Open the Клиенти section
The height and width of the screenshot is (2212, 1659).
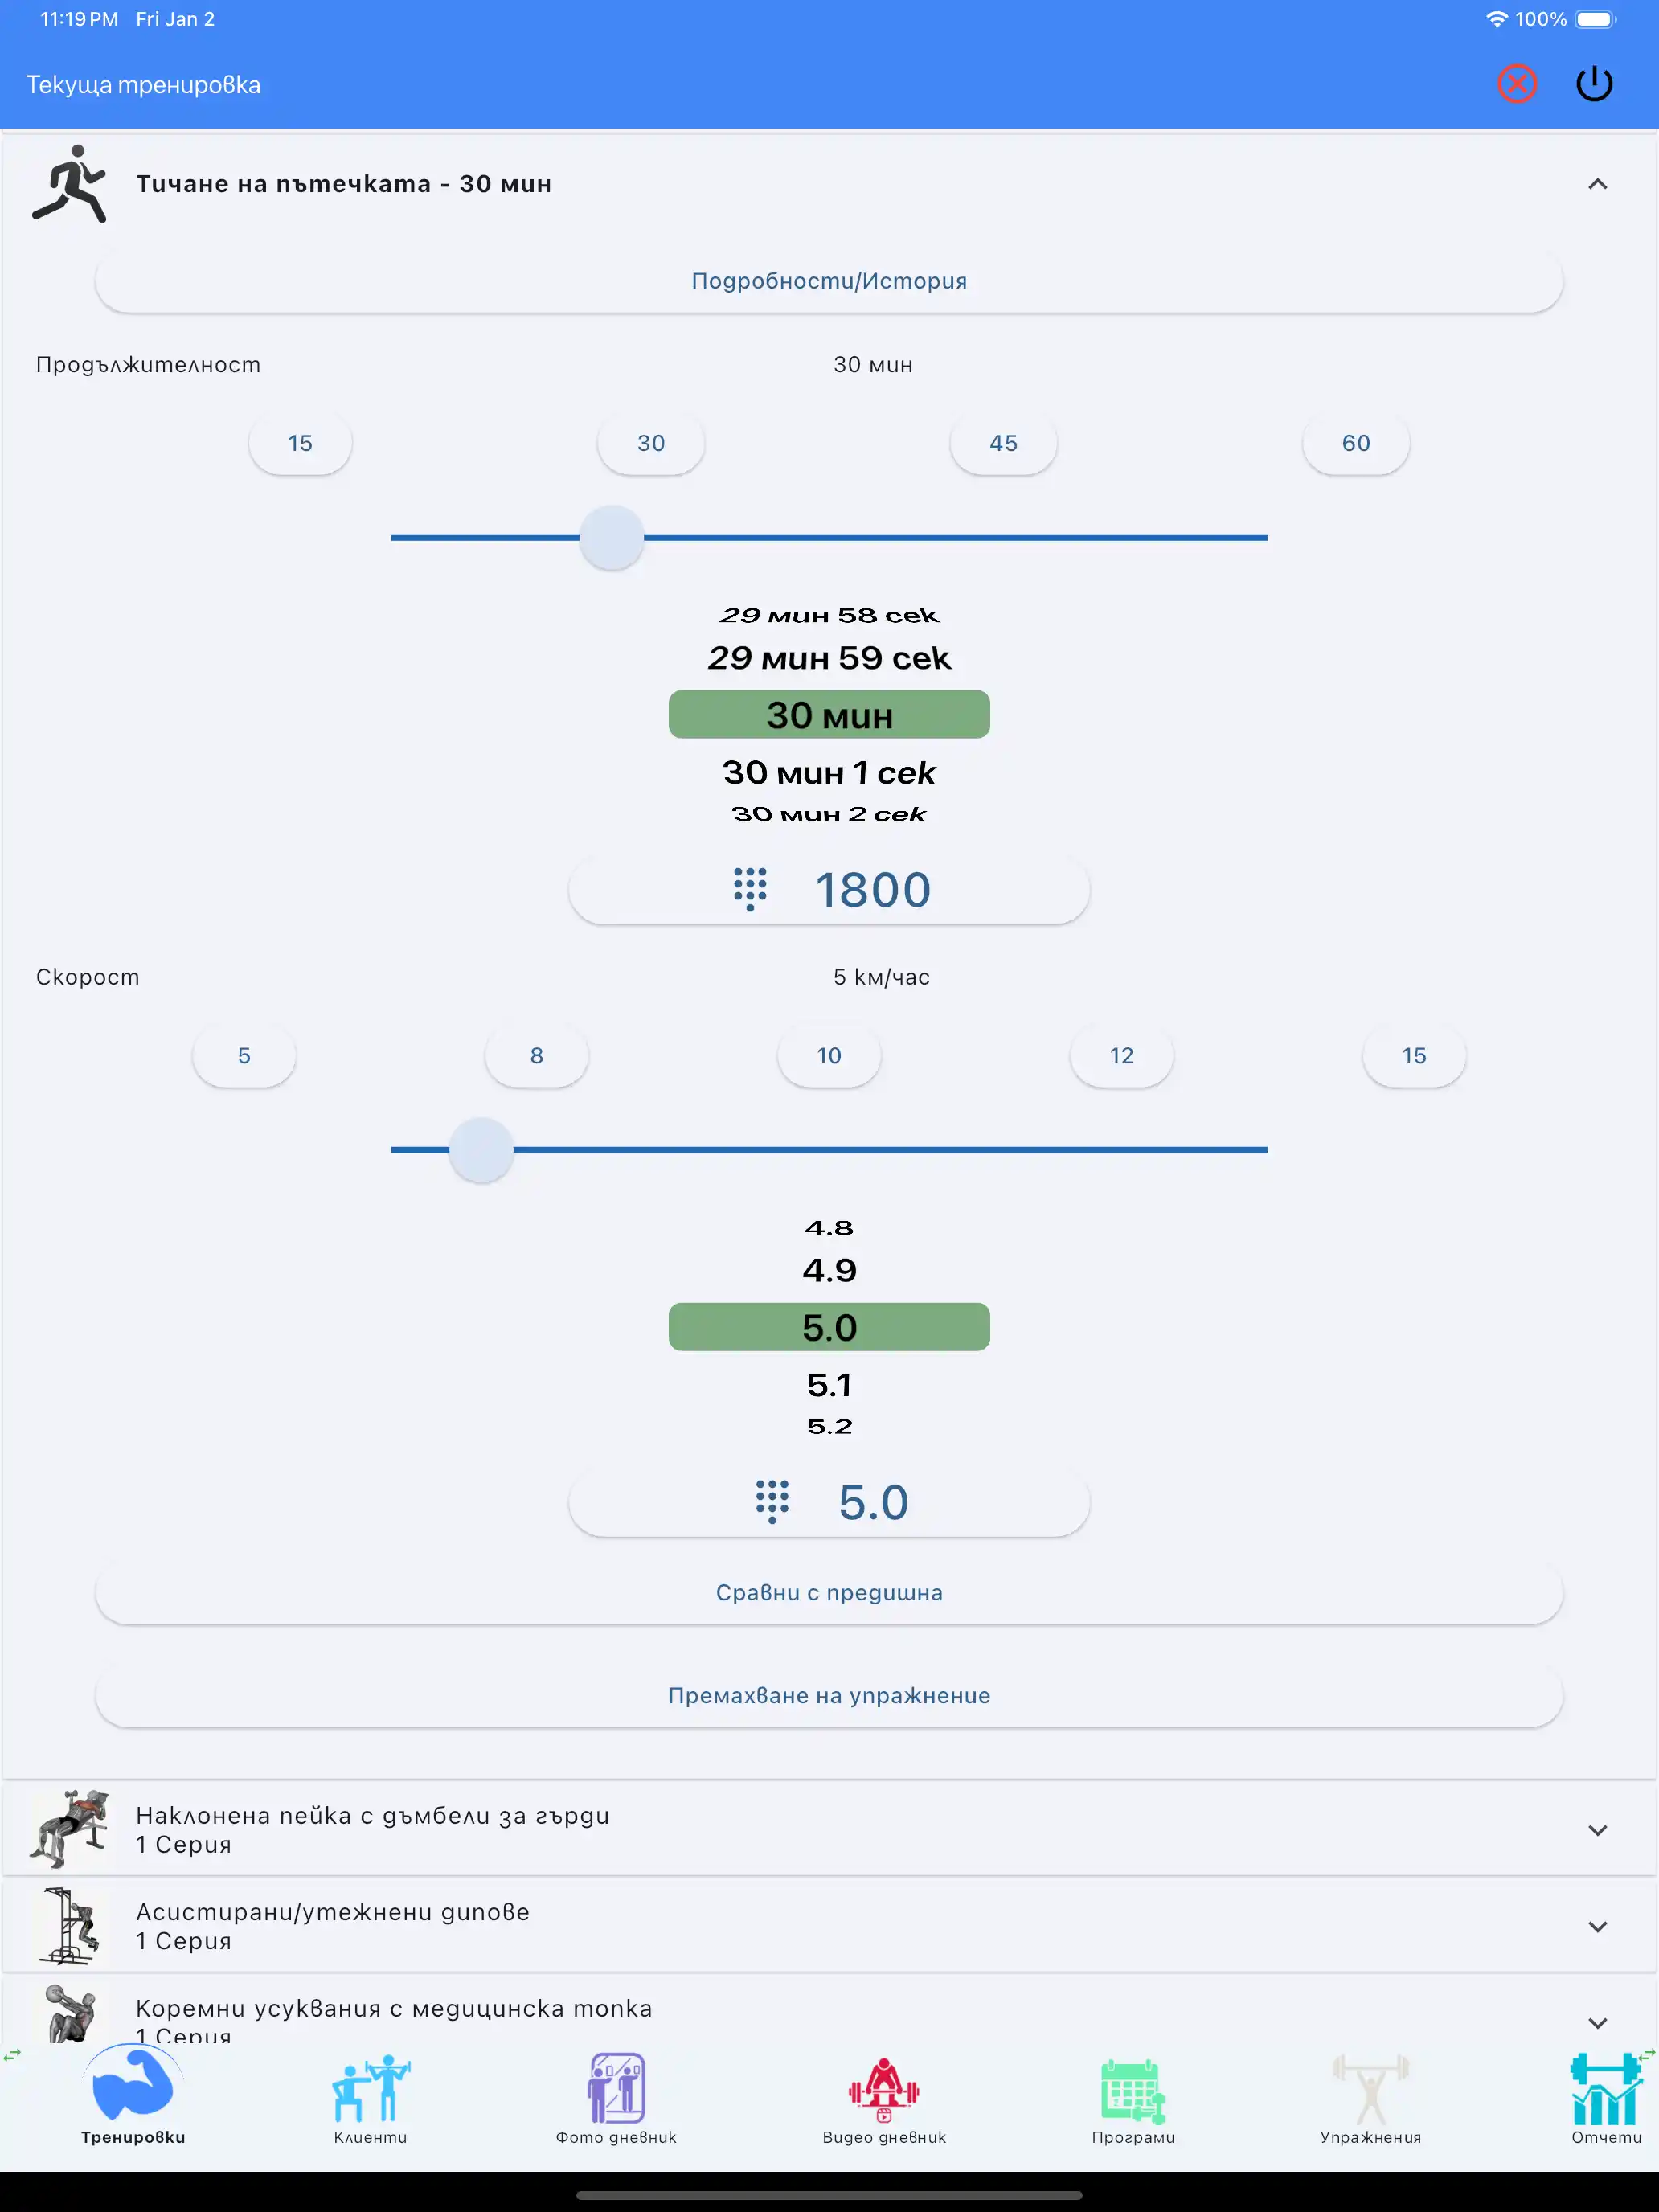point(370,2099)
